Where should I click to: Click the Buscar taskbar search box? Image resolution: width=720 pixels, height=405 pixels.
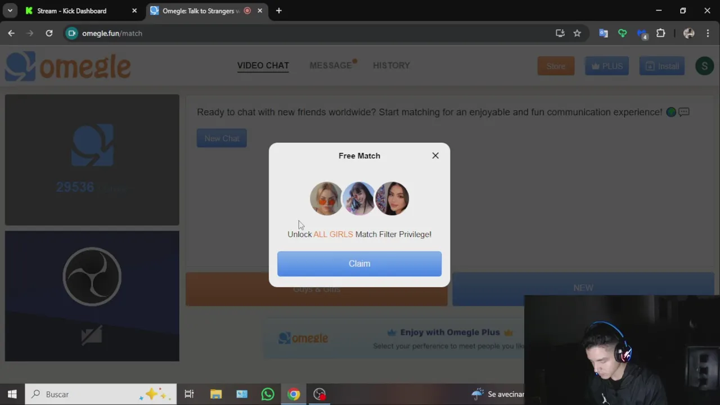(x=101, y=394)
